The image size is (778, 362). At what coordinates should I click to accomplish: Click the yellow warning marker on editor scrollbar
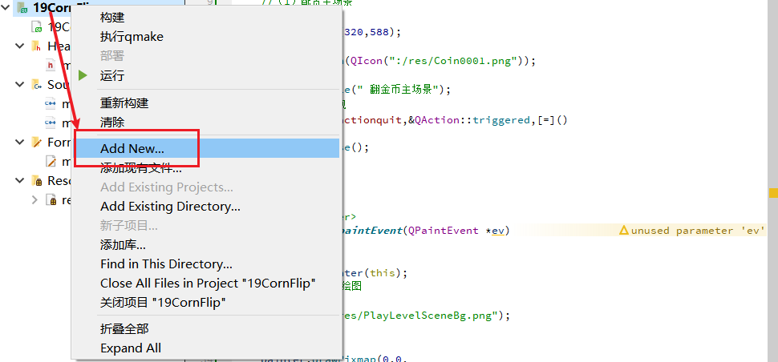(773, 193)
